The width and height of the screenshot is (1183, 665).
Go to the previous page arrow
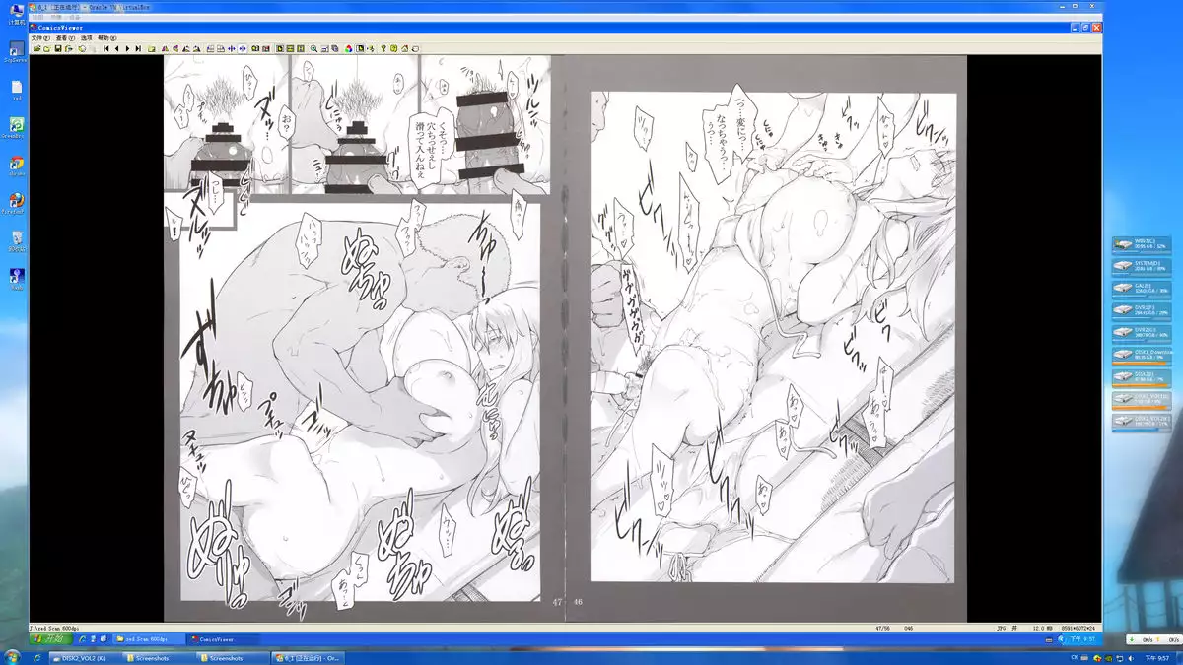(x=116, y=47)
